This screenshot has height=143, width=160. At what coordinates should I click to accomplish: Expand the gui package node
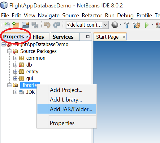click(15, 78)
